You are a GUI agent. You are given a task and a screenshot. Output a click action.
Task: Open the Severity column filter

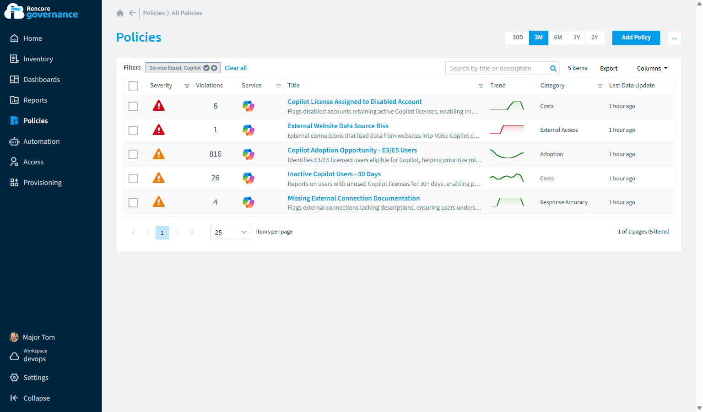(187, 86)
